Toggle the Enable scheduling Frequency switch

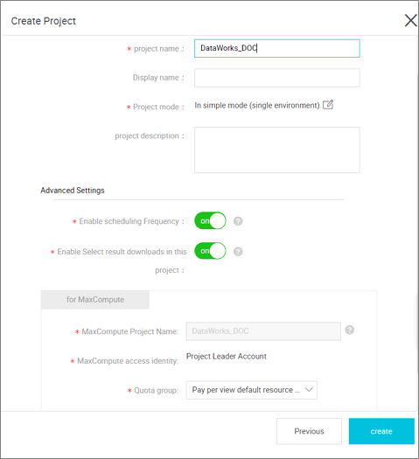pos(210,220)
